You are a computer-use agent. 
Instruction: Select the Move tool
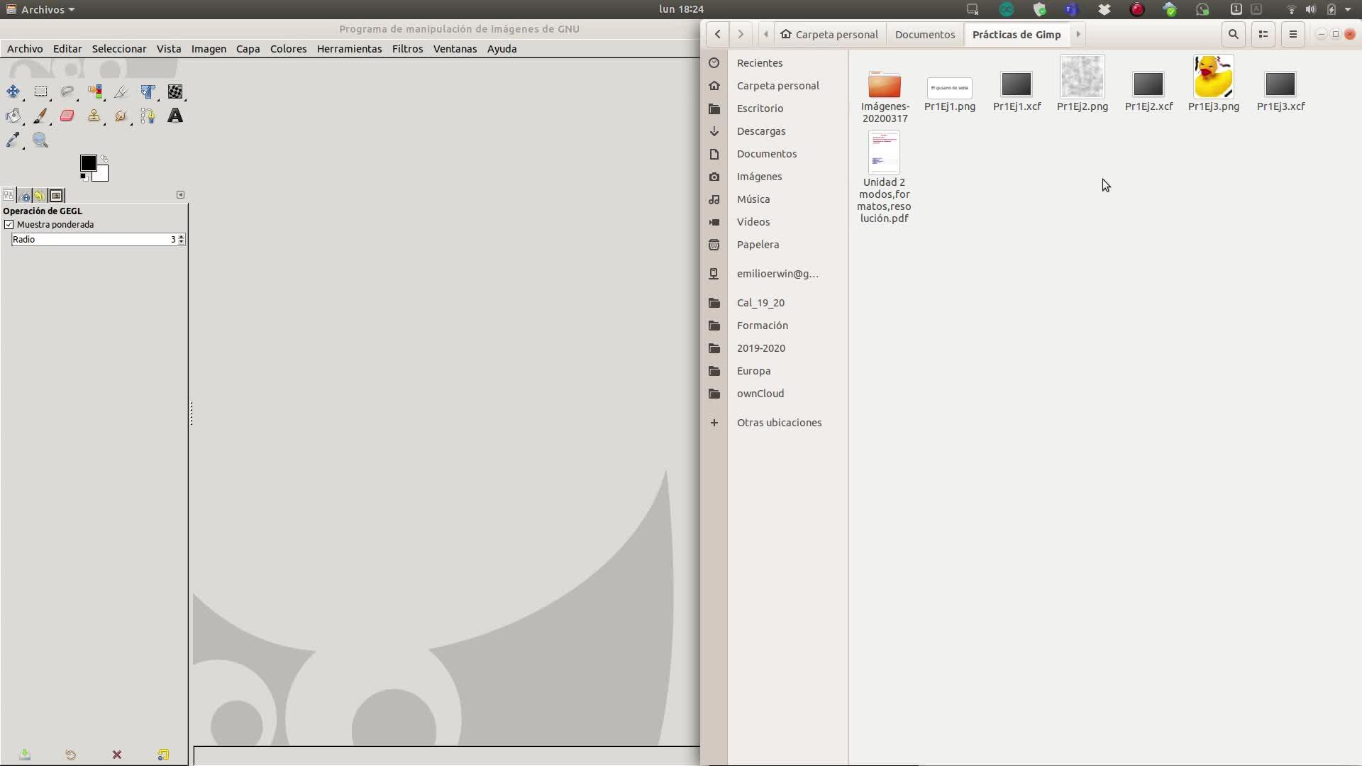tap(13, 91)
